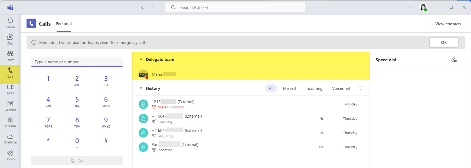
Task: Filter history by Missed calls
Action: coord(289,88)
